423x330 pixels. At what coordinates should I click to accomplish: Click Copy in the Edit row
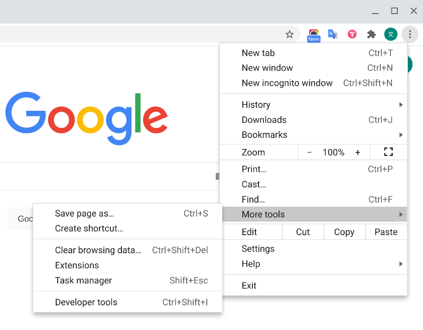[345, 232]
